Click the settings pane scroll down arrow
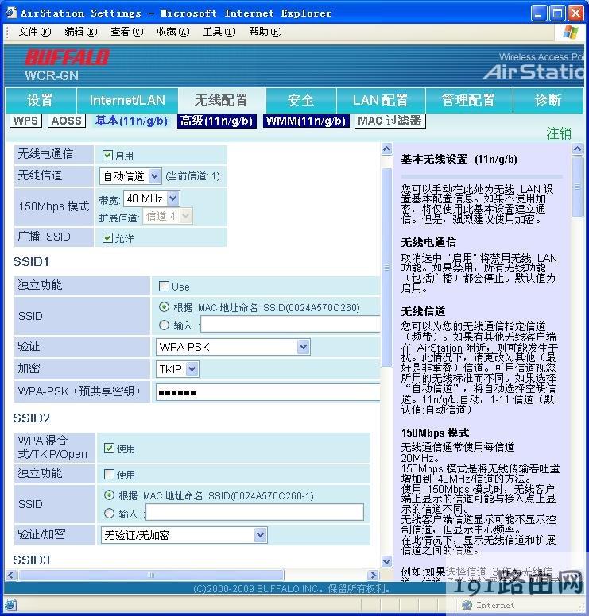This screenshot has width=589, height=616. [387, 562]
